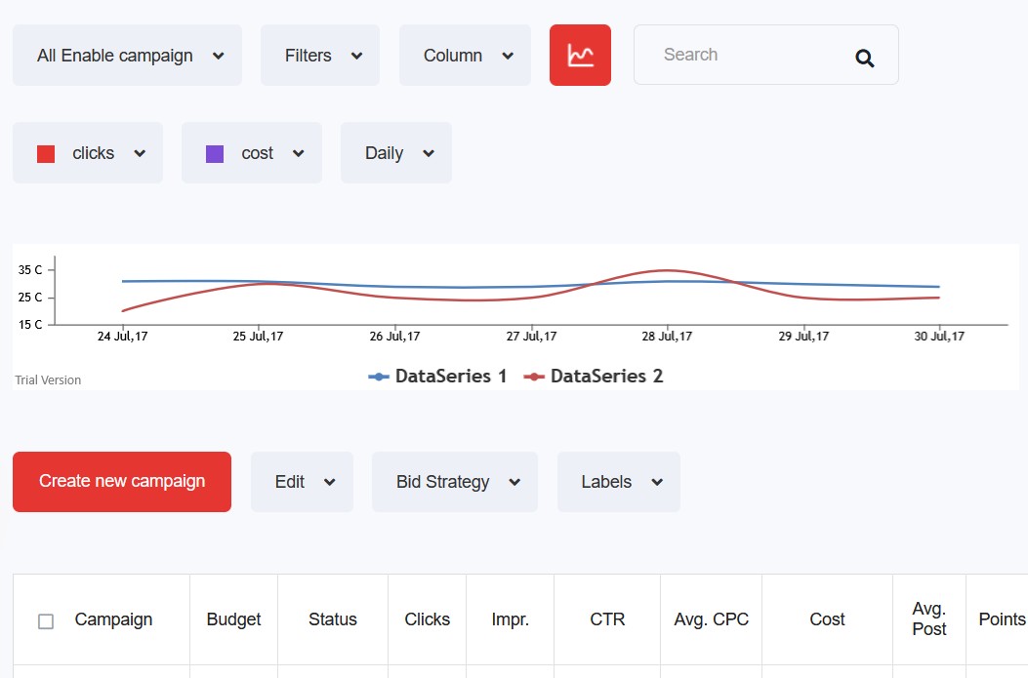
Task: Open the Labels dropdown
Action: point(618,482)
